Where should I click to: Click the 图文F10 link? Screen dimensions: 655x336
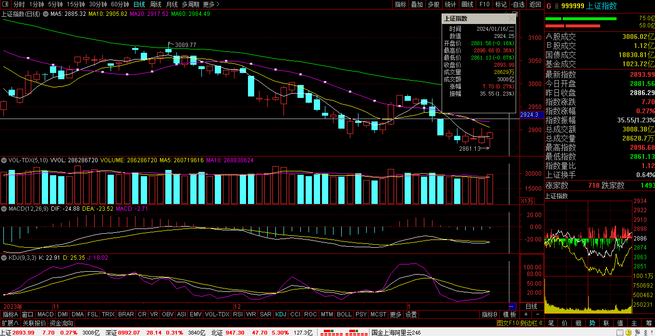pyautogui.click(x=507, y=323)
